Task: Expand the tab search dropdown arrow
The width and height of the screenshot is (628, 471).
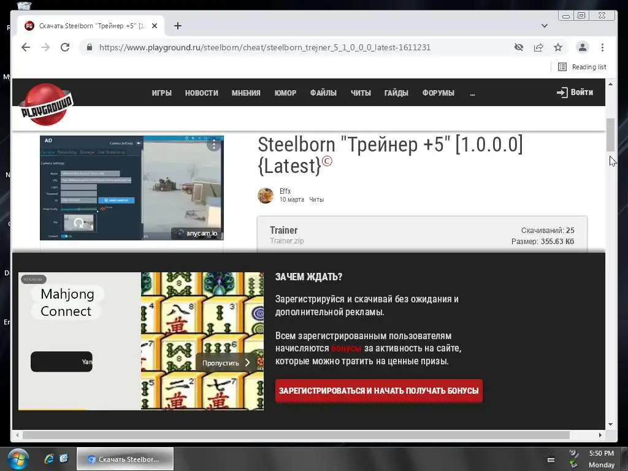Action: 545,26
